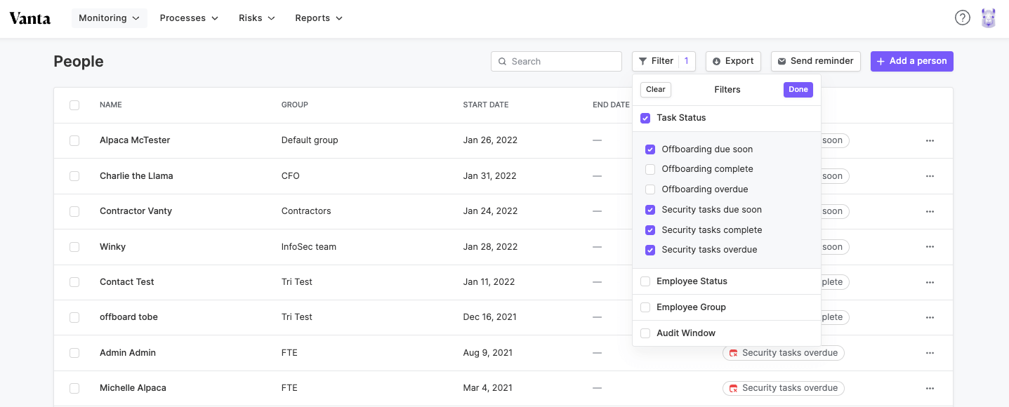Viewport: 1009px width, 407px height.
Task: Click the help question mark icon
Action: click(x=963, y=18)
